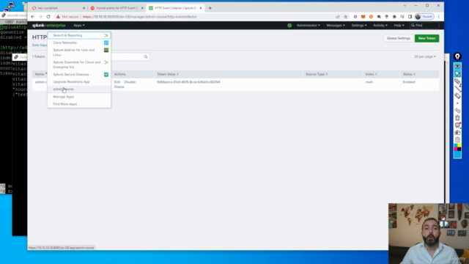Image resolution: width=469 pixels, height=264 pixels.
Task: Open Help dropdown menu
Action: [399, 26]
